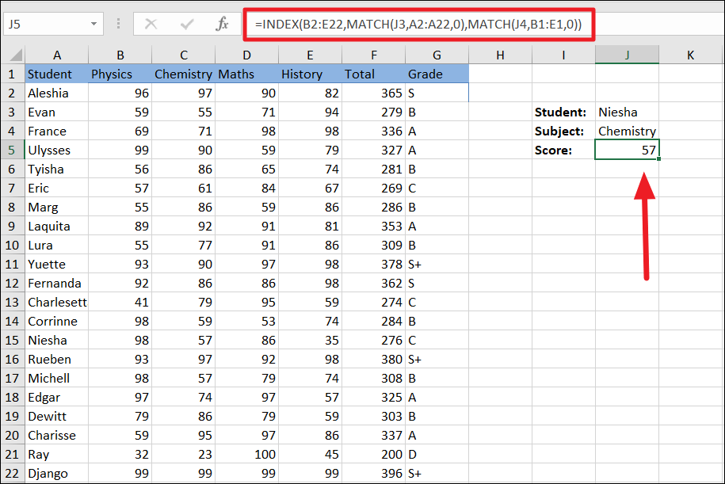The width and height of the screenshot is (725, 484).
Task: Click the Name Box showing J5
Action: (48, 25)
